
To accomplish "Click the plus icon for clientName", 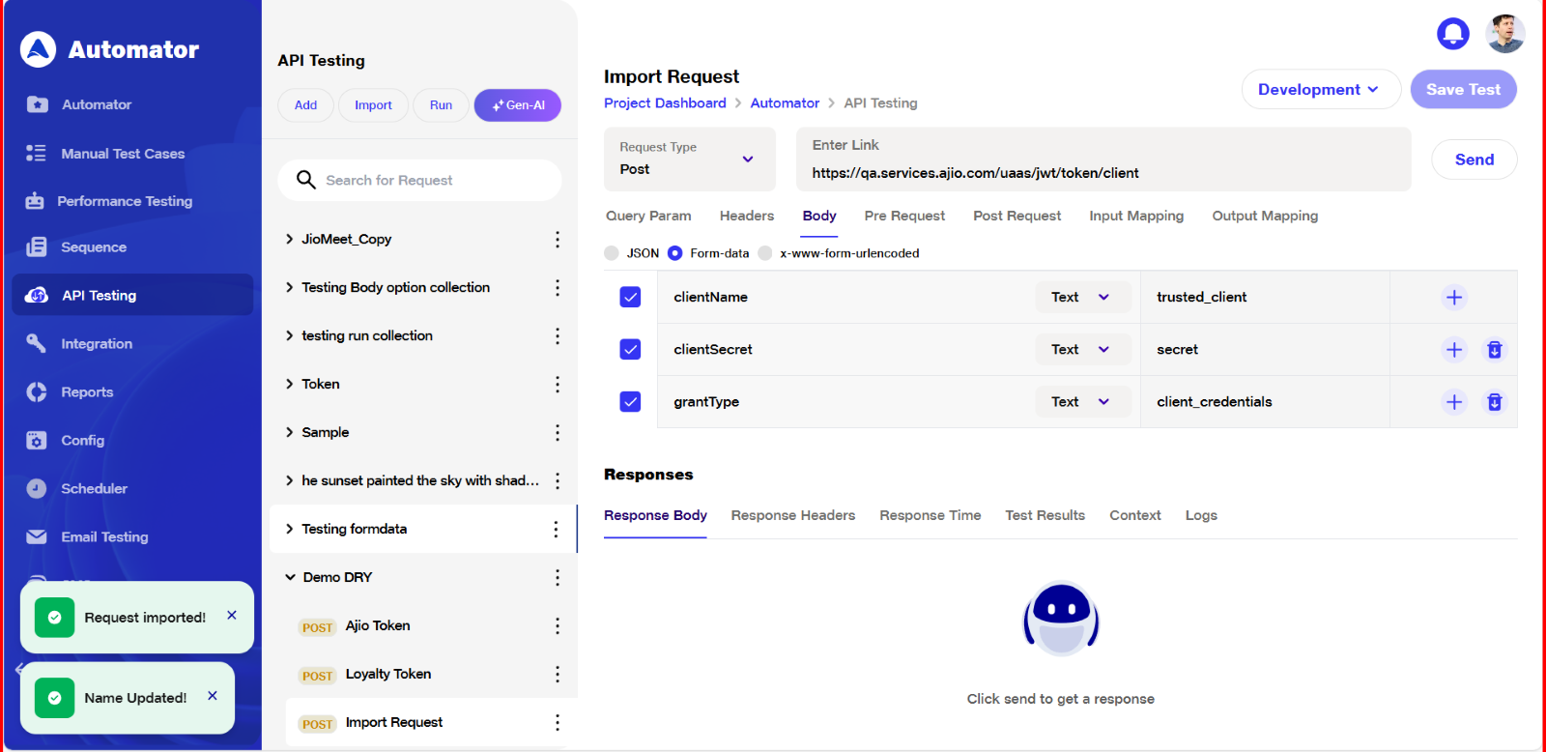I will click(1453, 298).
